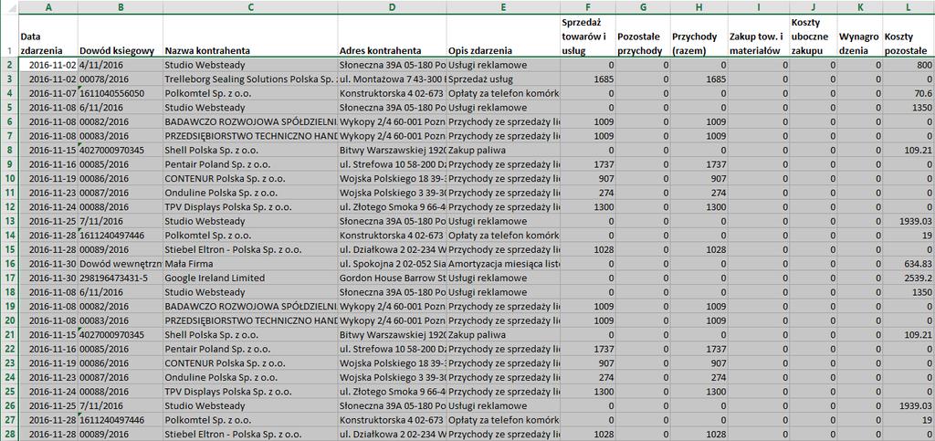Select 'Pentair Poland Sp. z o.o.' in row 9
The image size is (935, 441).
(x=250, y=163)
